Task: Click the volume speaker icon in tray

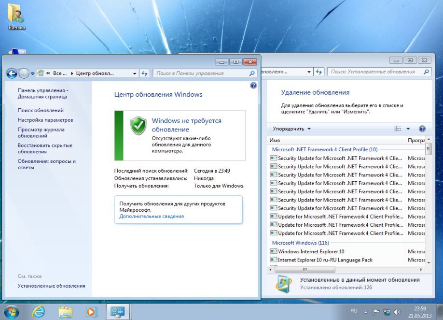Action: pyautogui.click(x=397, y=312)
